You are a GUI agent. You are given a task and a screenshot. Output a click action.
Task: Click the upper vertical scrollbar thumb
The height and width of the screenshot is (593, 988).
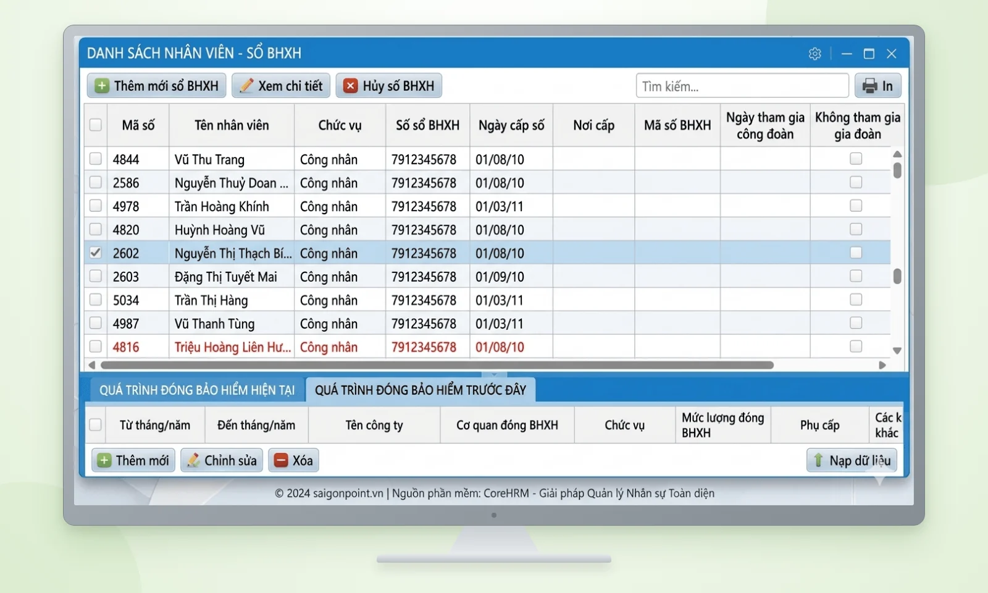pos(897,170)
